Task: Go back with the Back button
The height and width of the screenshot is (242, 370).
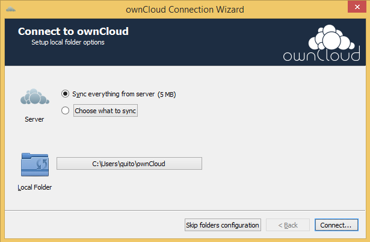Action: pos(288,225)
